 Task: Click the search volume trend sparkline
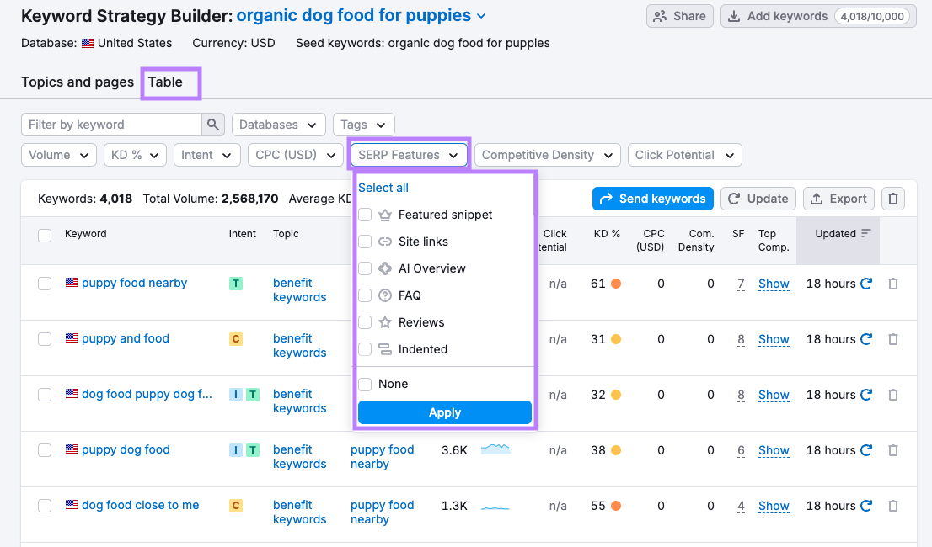(x=495, y=449)
